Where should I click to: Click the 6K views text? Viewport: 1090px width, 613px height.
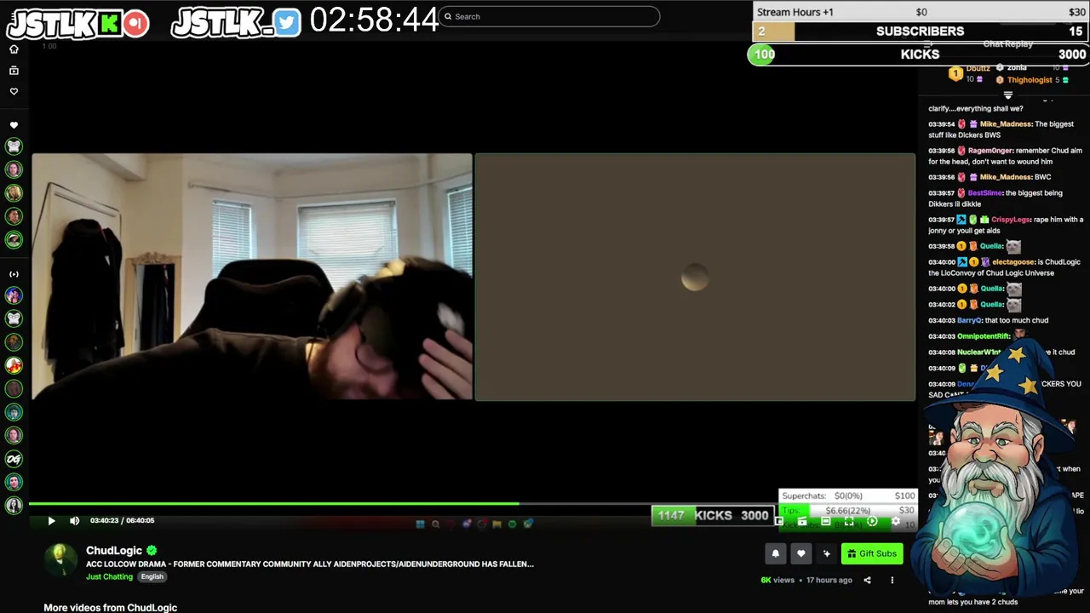(777, 581)
